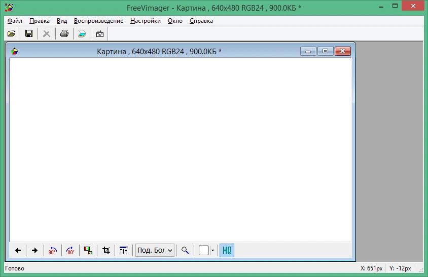The height and width of the screenshot is (277, 428).
Task: Click the print icon in the toolbar
Action: 64,33
